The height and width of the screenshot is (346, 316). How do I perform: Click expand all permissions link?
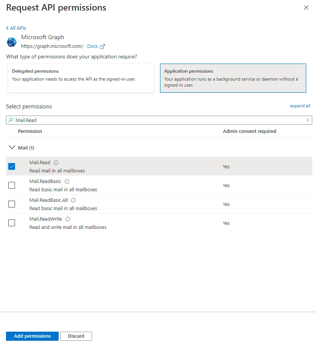tap(300, 106)
